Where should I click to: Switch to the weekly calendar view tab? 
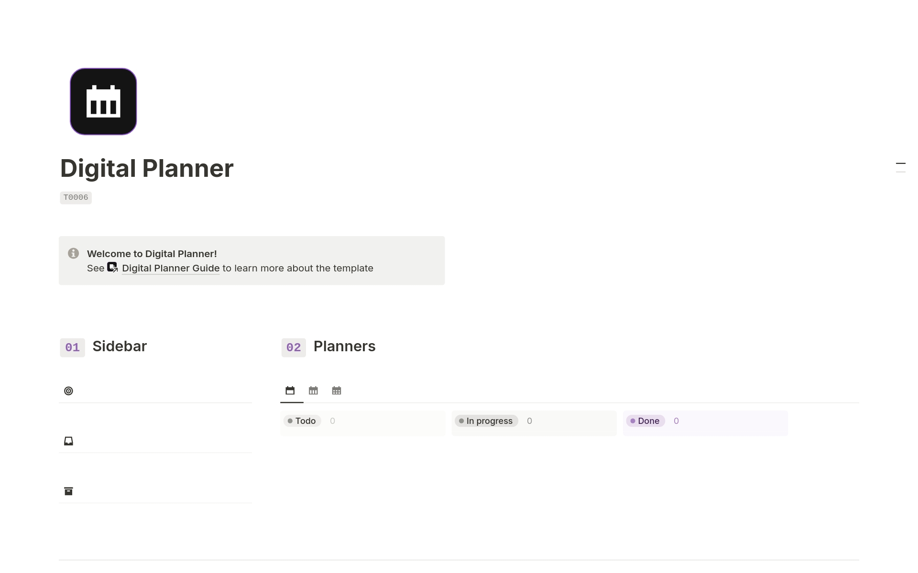(314, 390)
